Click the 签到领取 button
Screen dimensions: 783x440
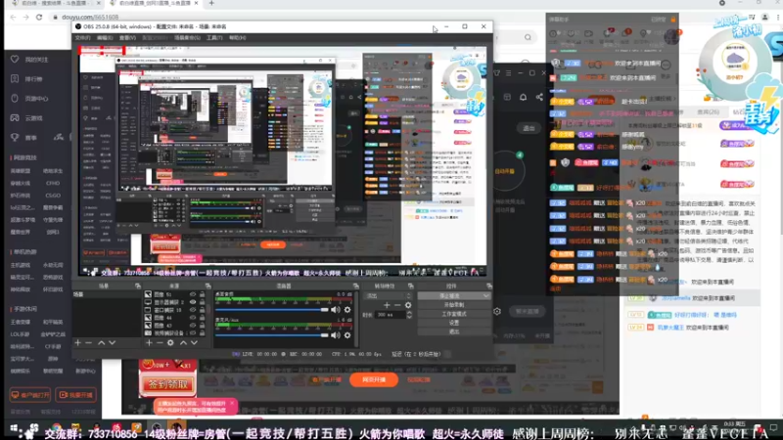167,384
